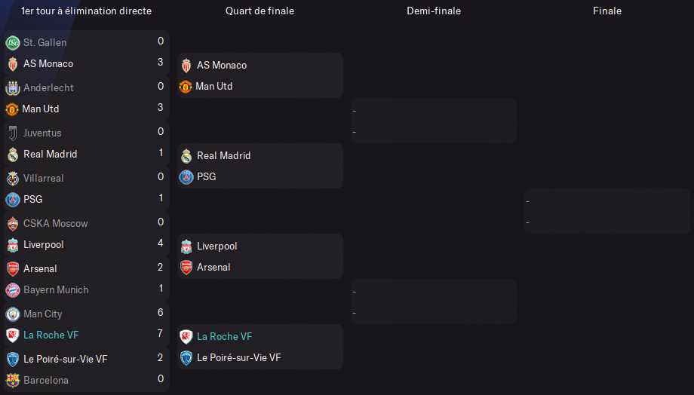This screenshot has width=694, height=395.
Task: Click the CSKA Moscow team name
Action: [x=55, y=224]
